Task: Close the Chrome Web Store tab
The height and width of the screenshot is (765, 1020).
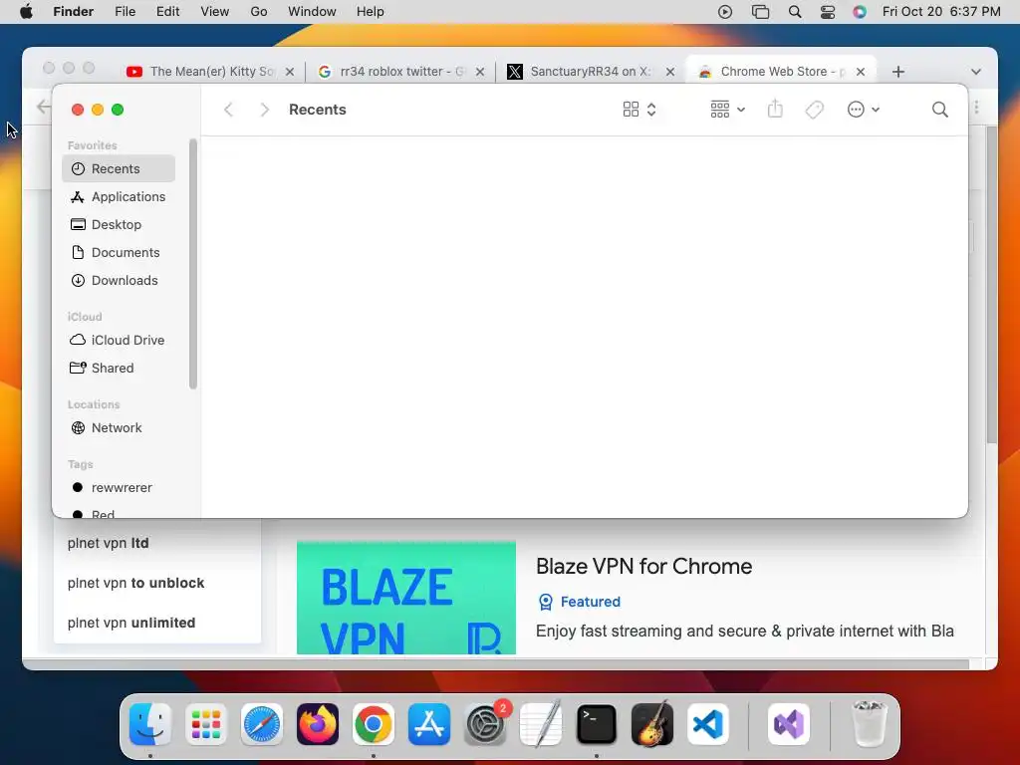Action: pos(861,72)
